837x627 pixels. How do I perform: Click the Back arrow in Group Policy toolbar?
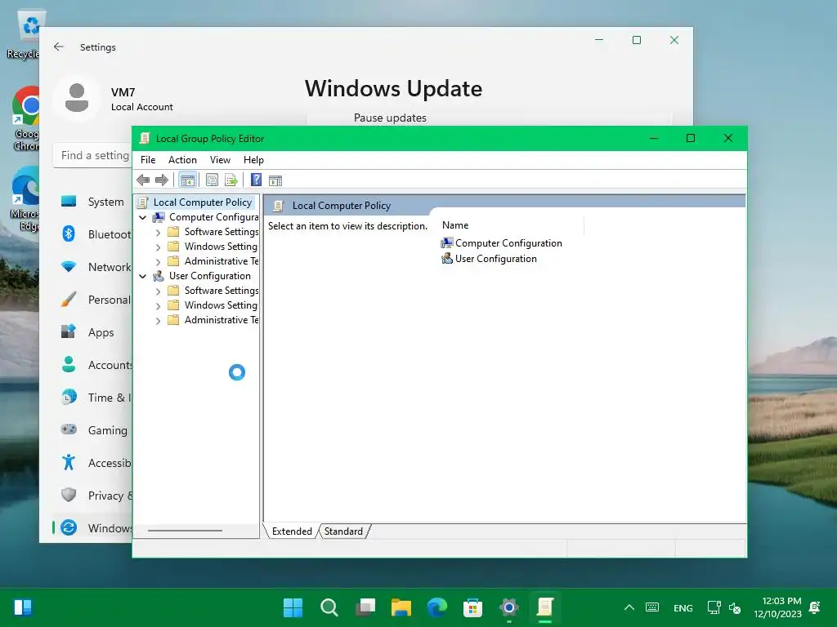pyautogui.click(x=142, y=180)
